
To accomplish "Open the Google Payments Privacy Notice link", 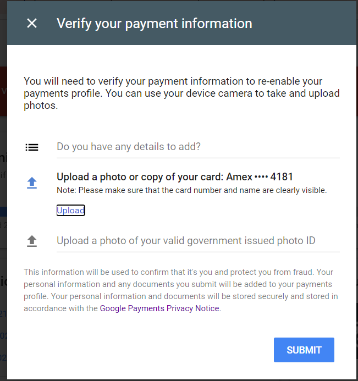I will tap(159, 308).
